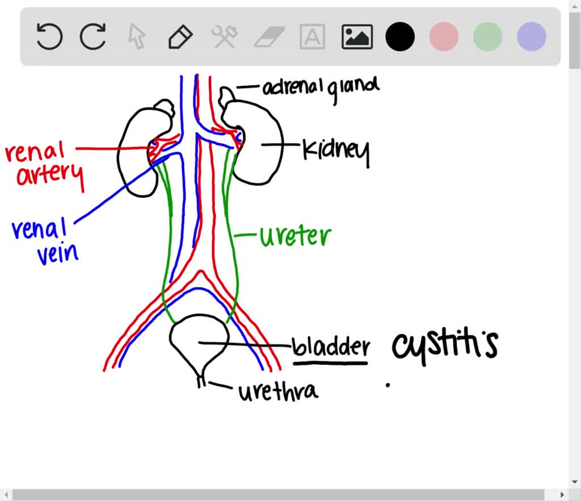
Task: Select the pink ink color
Action: point(444,36)
